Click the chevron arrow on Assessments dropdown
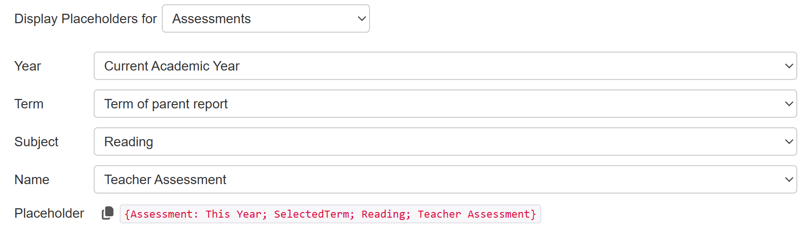The width and height of the screenshot is (802, 230). pyautogui.click(x=362, y=19)
